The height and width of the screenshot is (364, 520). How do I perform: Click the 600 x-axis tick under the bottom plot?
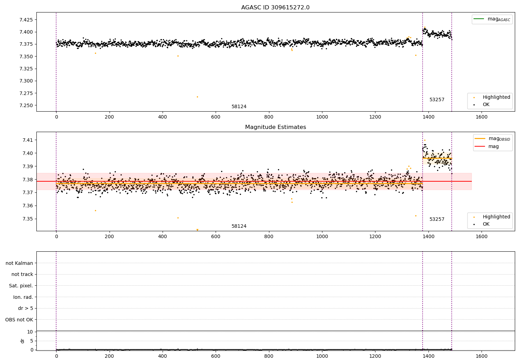(x=216, y=356)
